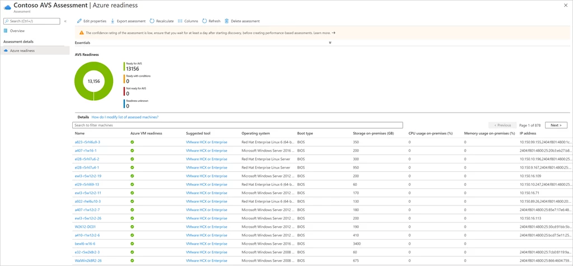Sort by the Name column header
Screen dimensions: 573x266
point(79,133)
